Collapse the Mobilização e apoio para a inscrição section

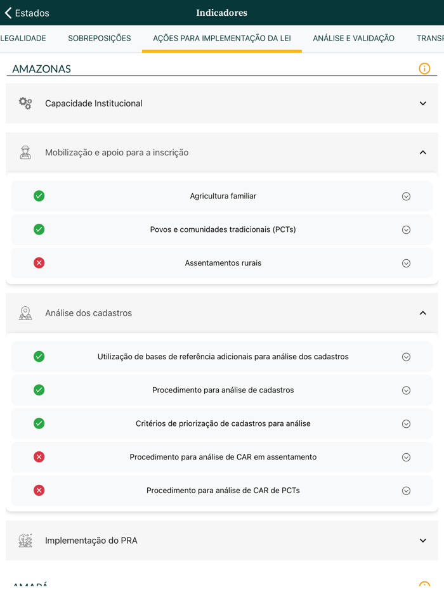click(x=422, y=152)
